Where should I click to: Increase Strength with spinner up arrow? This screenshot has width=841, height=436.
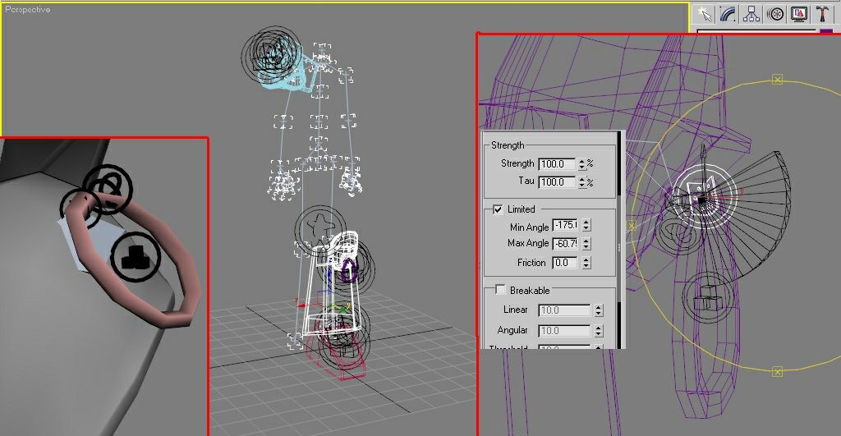[x=582, y=161]
